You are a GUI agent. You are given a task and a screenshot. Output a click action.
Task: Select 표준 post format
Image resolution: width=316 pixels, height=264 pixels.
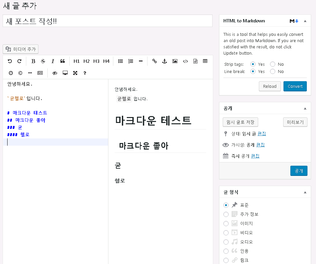coord(226,205)
